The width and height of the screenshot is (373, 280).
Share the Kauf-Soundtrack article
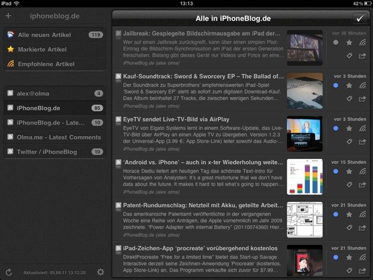coord(362,99)
